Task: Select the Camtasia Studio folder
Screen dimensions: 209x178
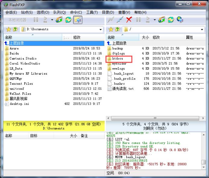Action: click(54, 58)
